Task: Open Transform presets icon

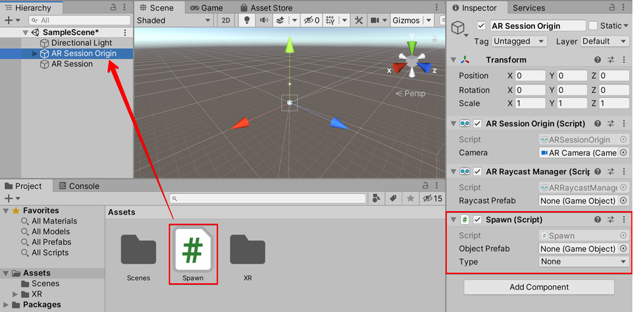Action: (x=610, y=60)
